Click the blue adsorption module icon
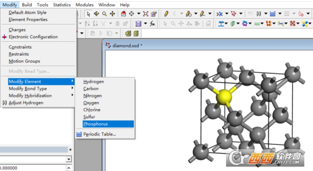This screenshot has height=171, width=313. (221, 24)
